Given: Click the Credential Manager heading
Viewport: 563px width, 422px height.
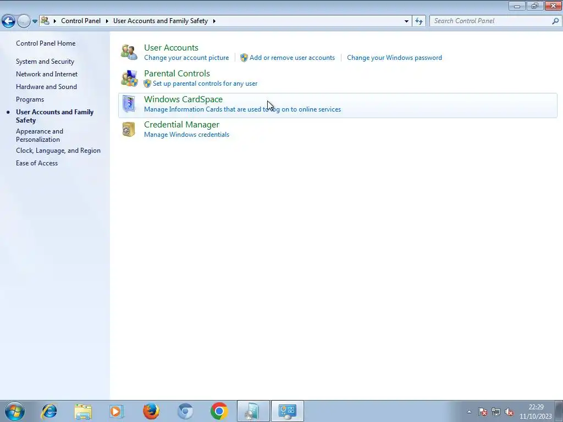Looking at the screenshot, I should 181,125.
